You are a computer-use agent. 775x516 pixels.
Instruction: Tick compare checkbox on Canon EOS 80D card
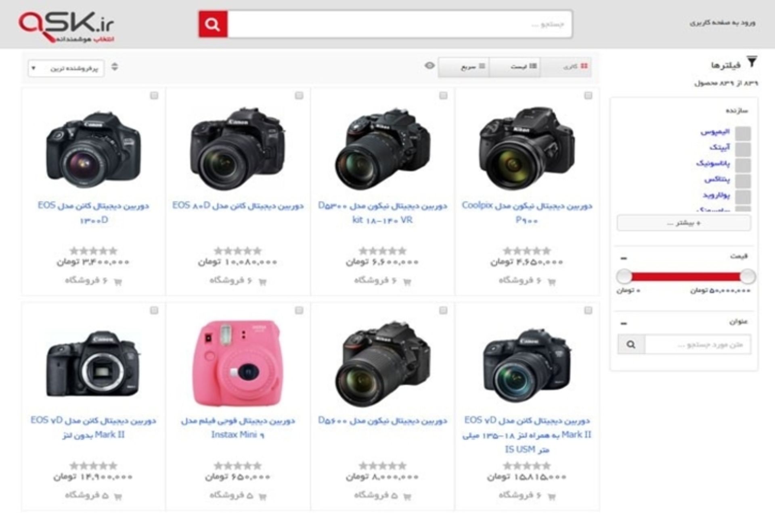[x=299, y=96]
